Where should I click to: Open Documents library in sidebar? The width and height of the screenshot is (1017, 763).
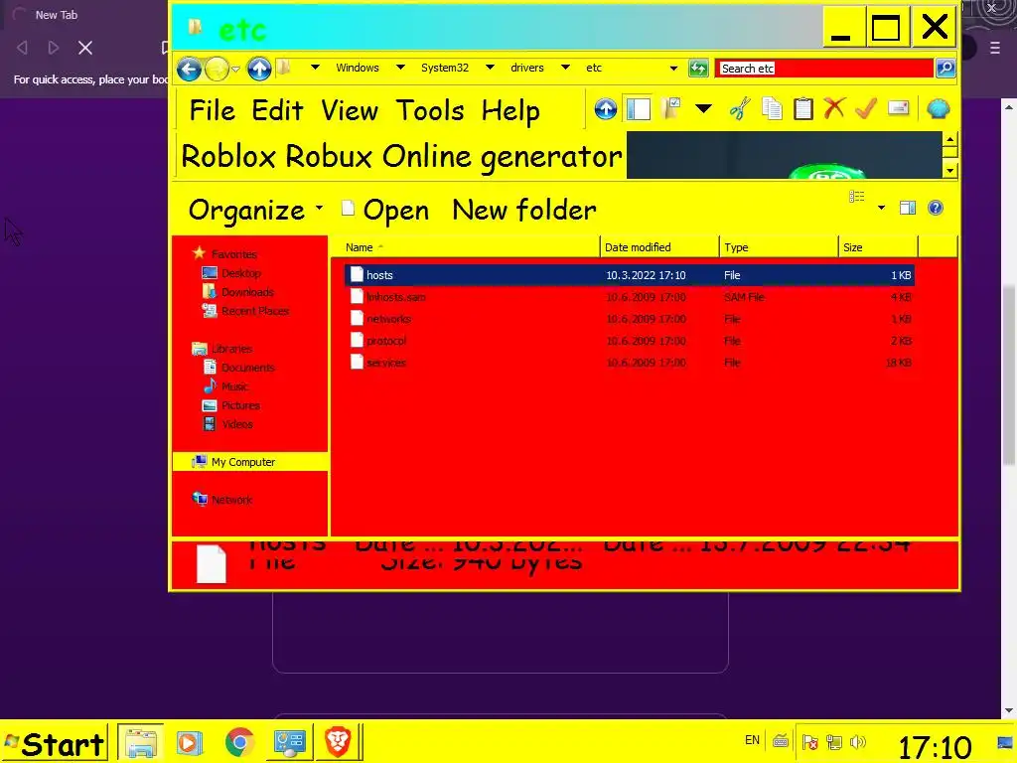point(238,368)
